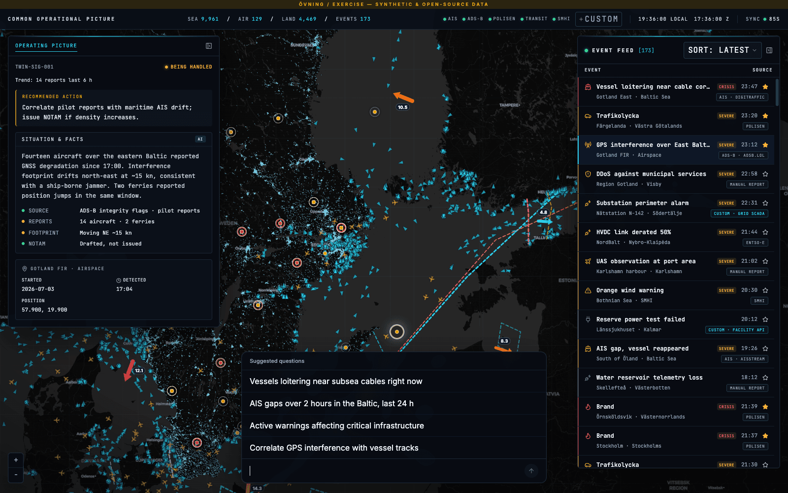The height and width of the screenshot is (493, 788).
Task: Click the plug icon of Substation perimeter alarm
Action: click(x=588, y=203)
